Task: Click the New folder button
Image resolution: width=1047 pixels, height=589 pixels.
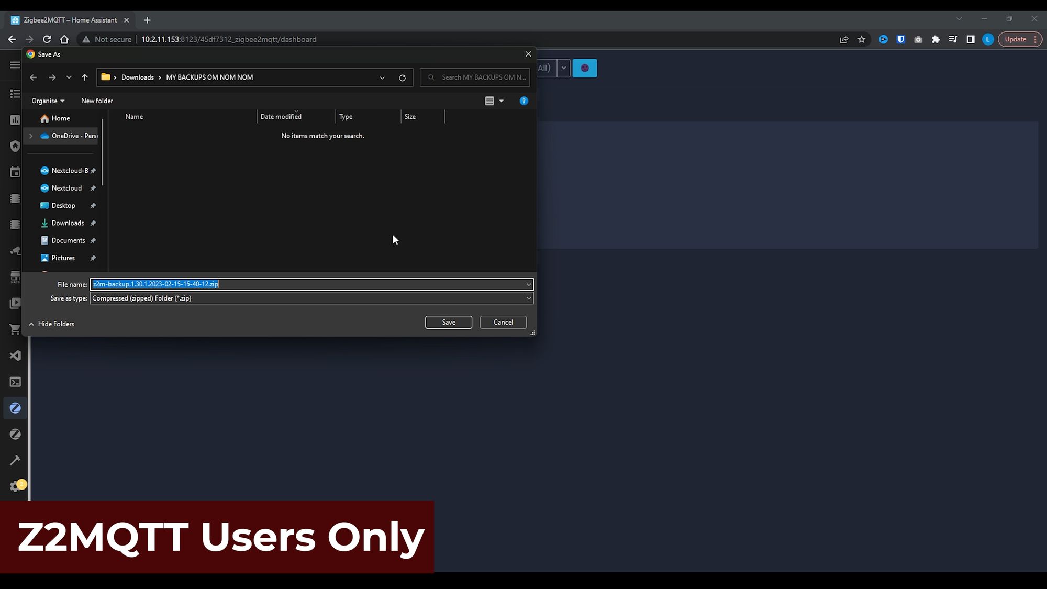Action: (97, 101)
